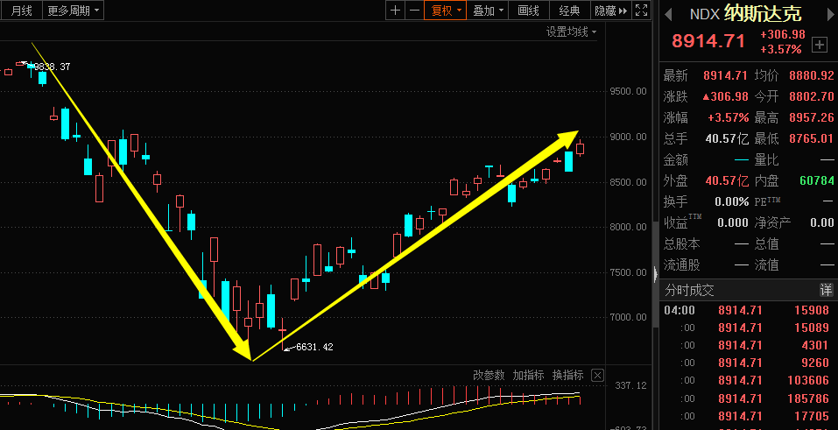Open the 更多周期 period dropdown
The image size is (838, 430).
(74, 11)
